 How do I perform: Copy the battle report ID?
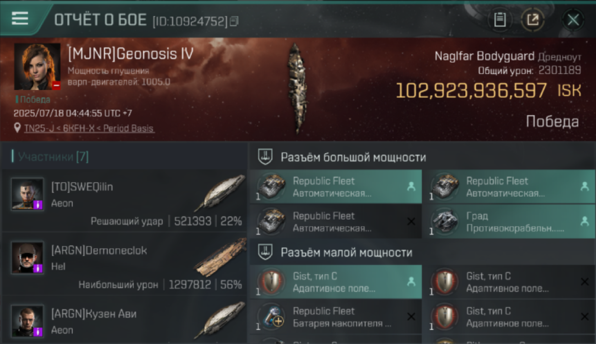point(234,21)
